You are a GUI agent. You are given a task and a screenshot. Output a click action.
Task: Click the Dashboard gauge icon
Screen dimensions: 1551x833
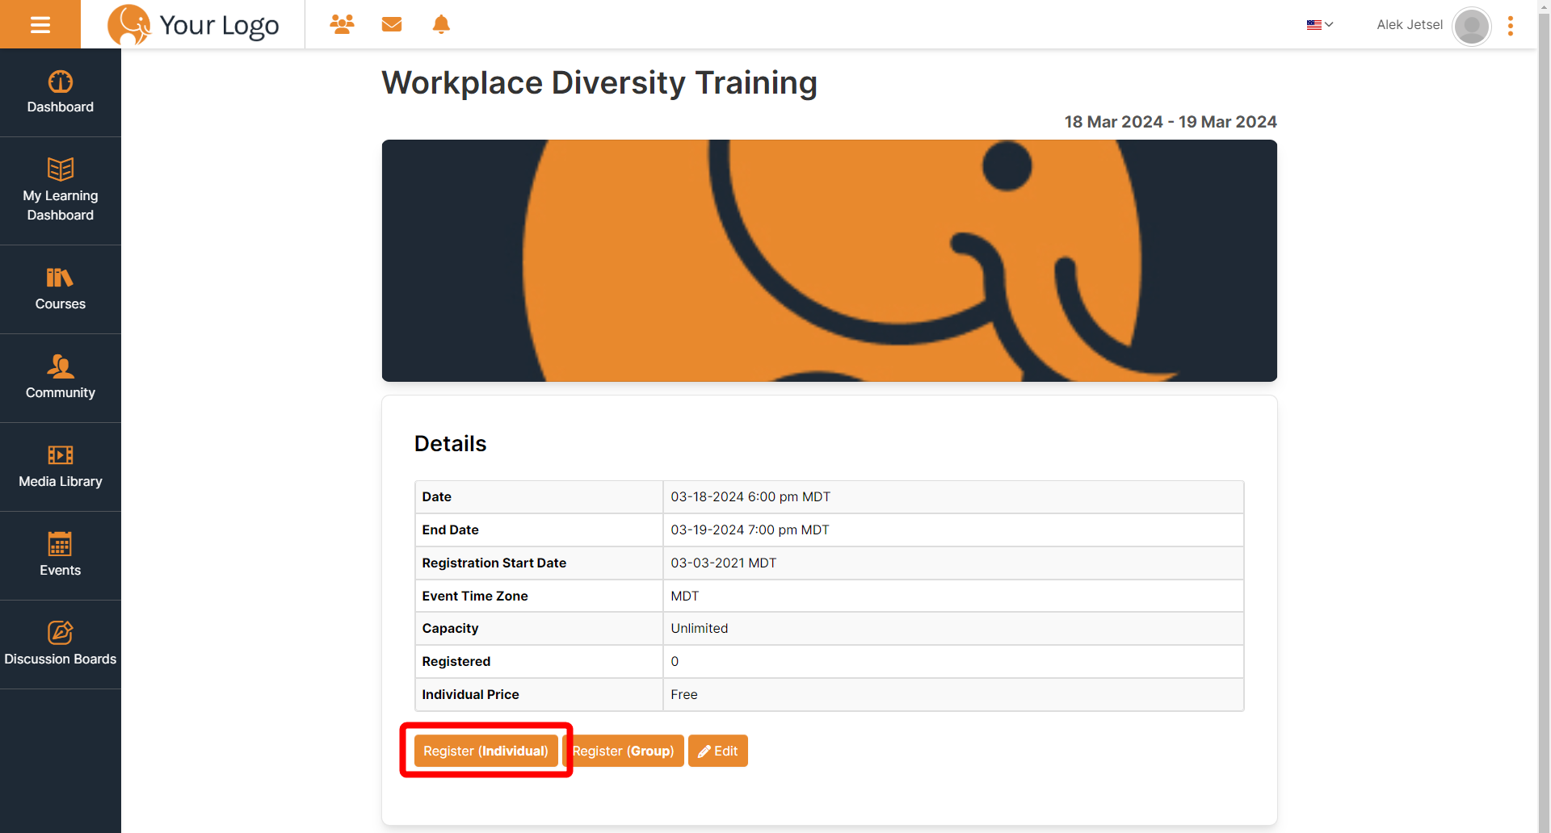pos(61,82)
